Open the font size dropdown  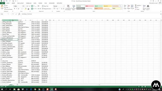[26, 6]
